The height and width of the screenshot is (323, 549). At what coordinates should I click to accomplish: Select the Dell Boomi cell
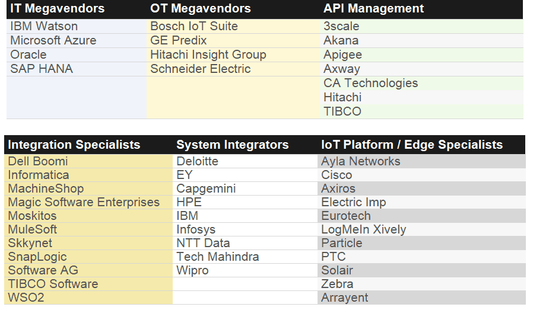(x=38, y=161)
